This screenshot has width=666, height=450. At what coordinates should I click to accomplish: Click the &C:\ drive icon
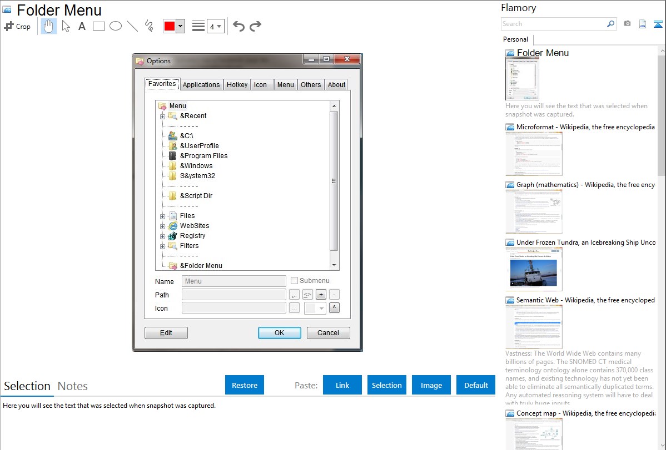[172, 136]
